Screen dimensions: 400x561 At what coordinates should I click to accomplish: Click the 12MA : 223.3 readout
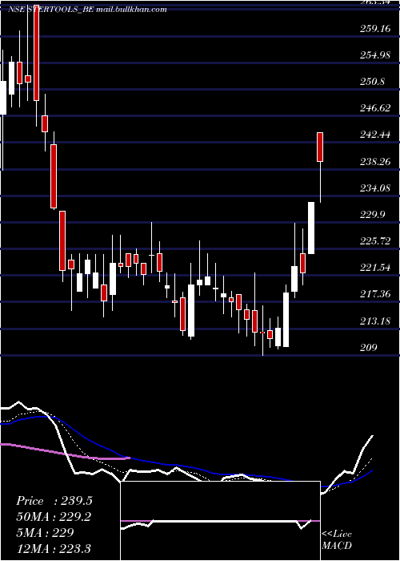tap(54, 548)
